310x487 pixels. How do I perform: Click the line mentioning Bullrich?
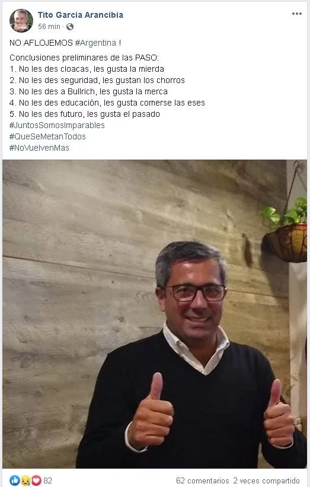click(88, 91)
